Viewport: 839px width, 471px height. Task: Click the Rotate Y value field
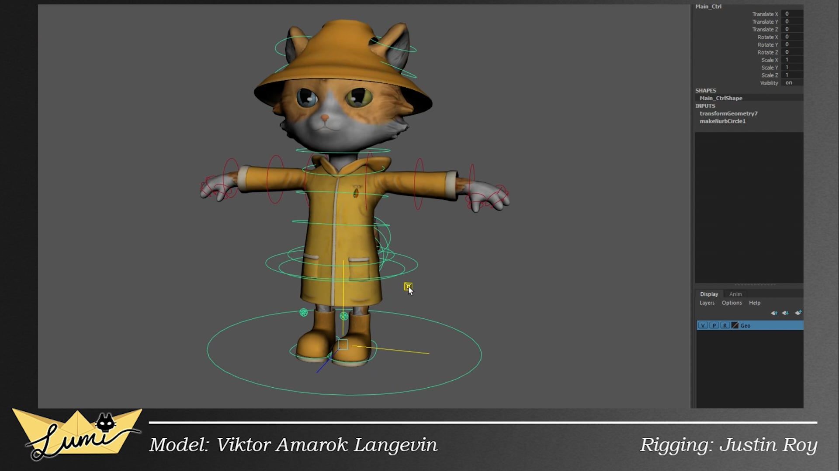pos(792,44)
